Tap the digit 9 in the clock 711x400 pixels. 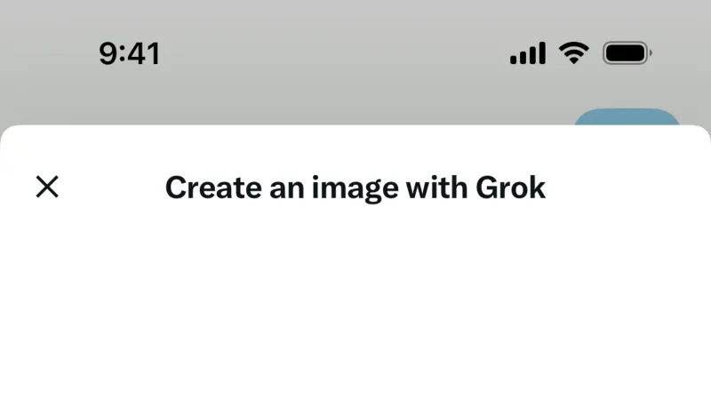tap(108, 53)
